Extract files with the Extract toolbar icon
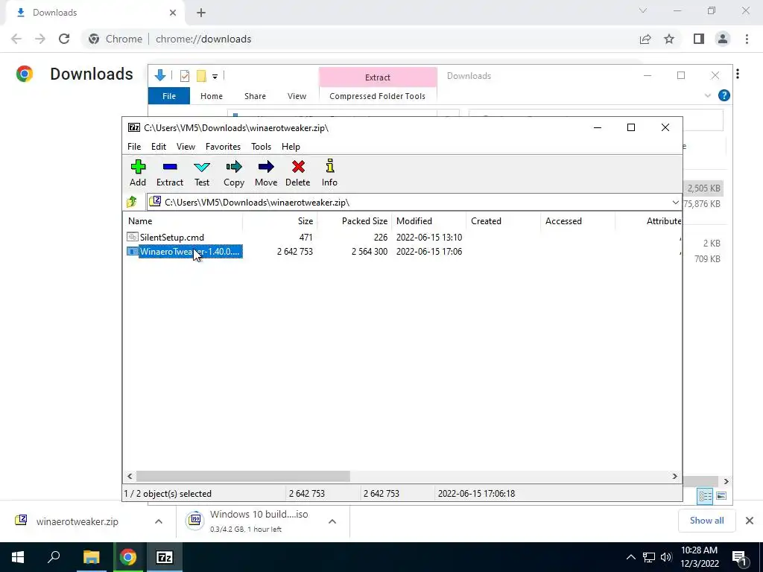This screenshot has height=572, width=763. click(169, 173)
